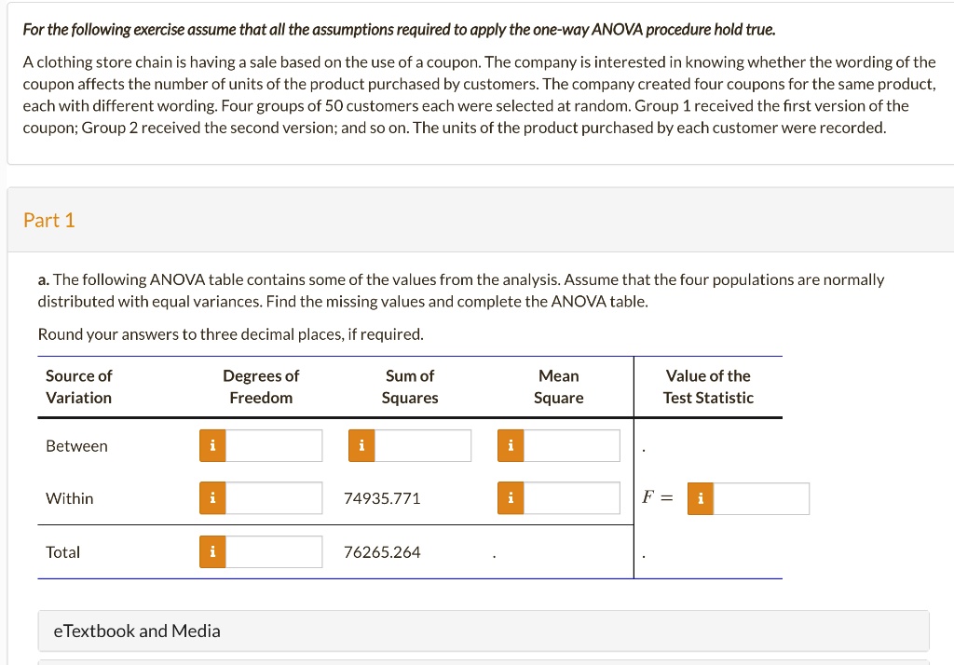The width and height of the screenshot is (954, 665).
Task: Click the collapsed panel below eTextbook and Media
Action: coord(477,662)
